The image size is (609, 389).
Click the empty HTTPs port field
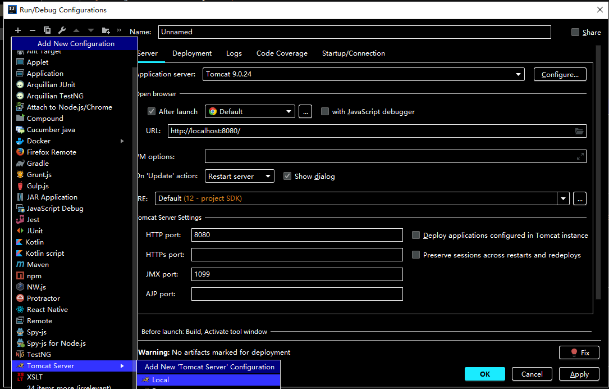tap(297, 255)
